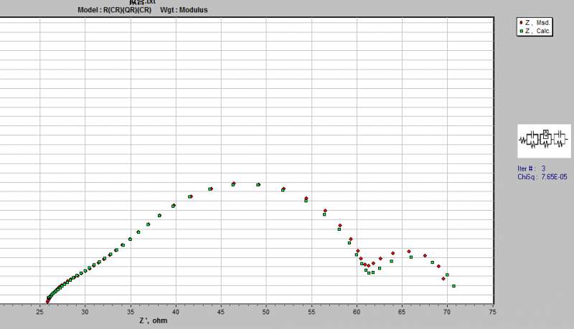This screenshot has width=574, height=329.
Task: Click the "Z, Msd." legend label
Action: [537, 23]
